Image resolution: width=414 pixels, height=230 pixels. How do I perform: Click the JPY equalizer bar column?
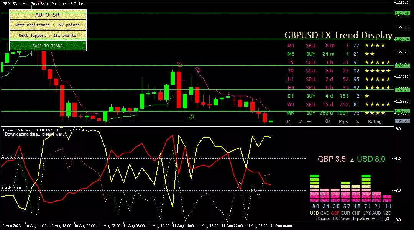point(366,188)
